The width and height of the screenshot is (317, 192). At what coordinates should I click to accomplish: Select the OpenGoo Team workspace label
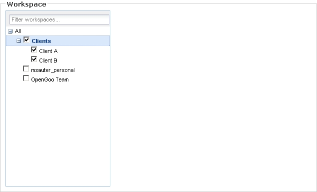pos(50,79)
